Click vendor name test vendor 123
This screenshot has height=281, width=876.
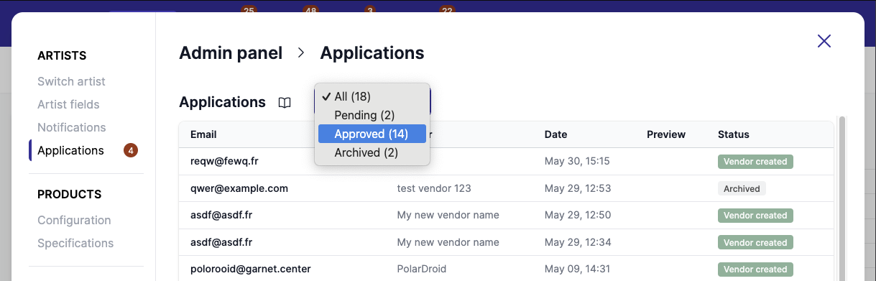(x=434, y=188)
